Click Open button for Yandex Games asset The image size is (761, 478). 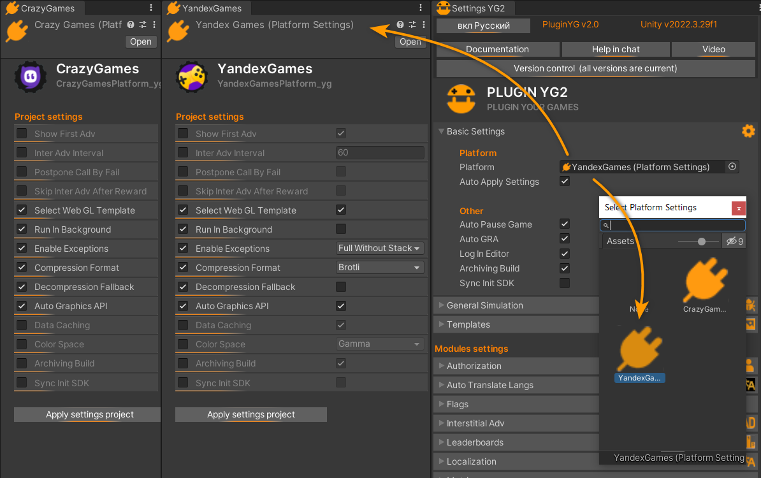tap(410, 41)
